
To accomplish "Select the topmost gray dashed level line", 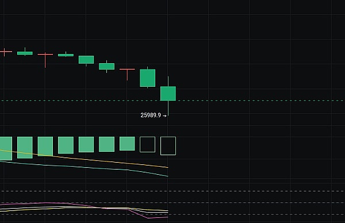I will [x=172, y=191].
